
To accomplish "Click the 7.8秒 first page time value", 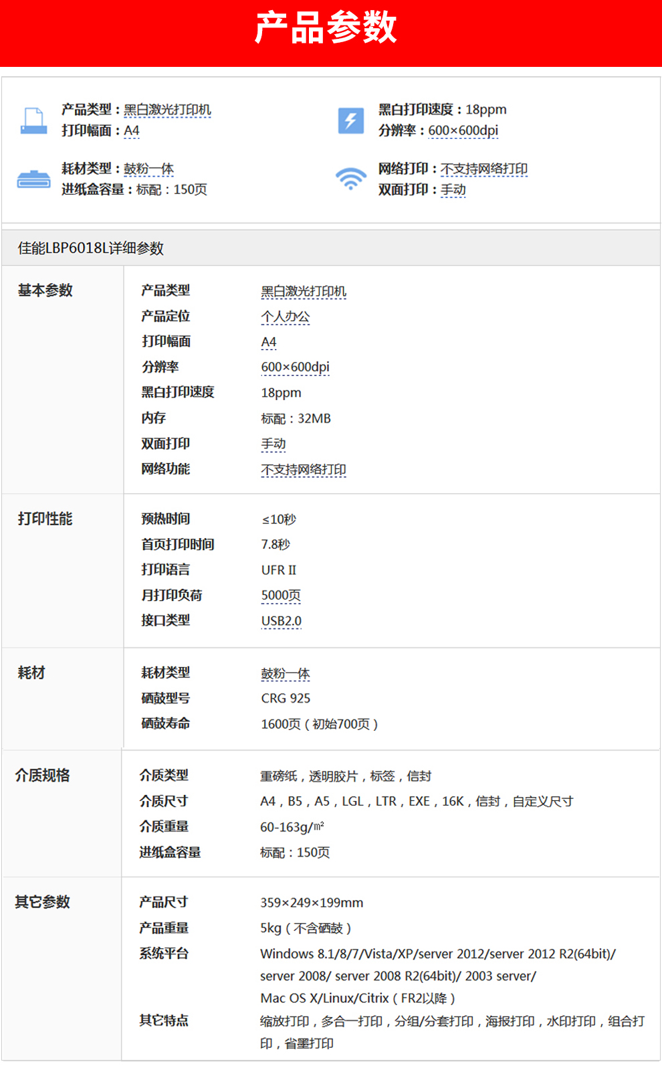I will (x=275, y=545).
